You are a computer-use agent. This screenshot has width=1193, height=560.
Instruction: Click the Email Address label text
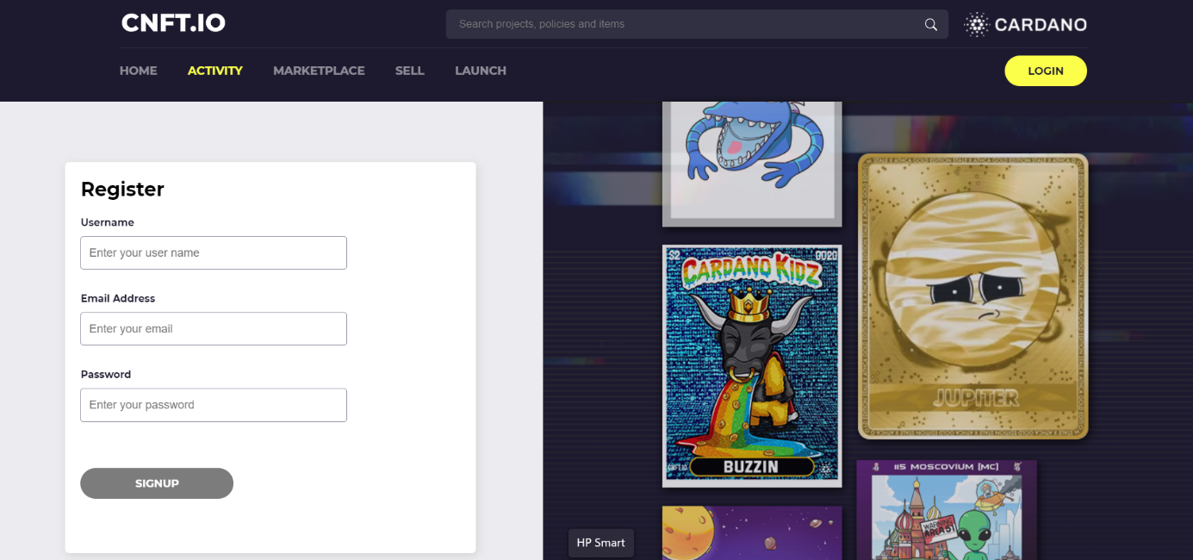pos(118,298)
